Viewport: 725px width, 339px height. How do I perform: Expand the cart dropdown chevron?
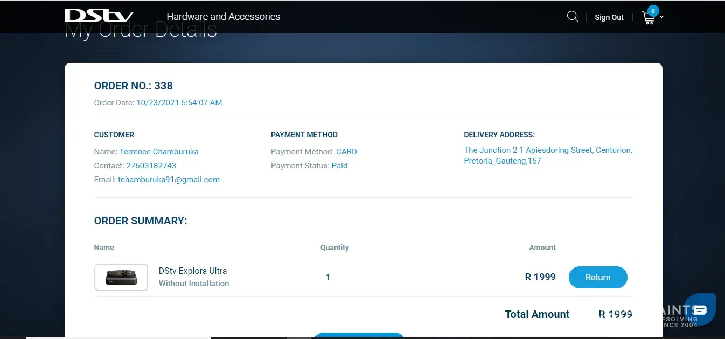pos(661,17)
